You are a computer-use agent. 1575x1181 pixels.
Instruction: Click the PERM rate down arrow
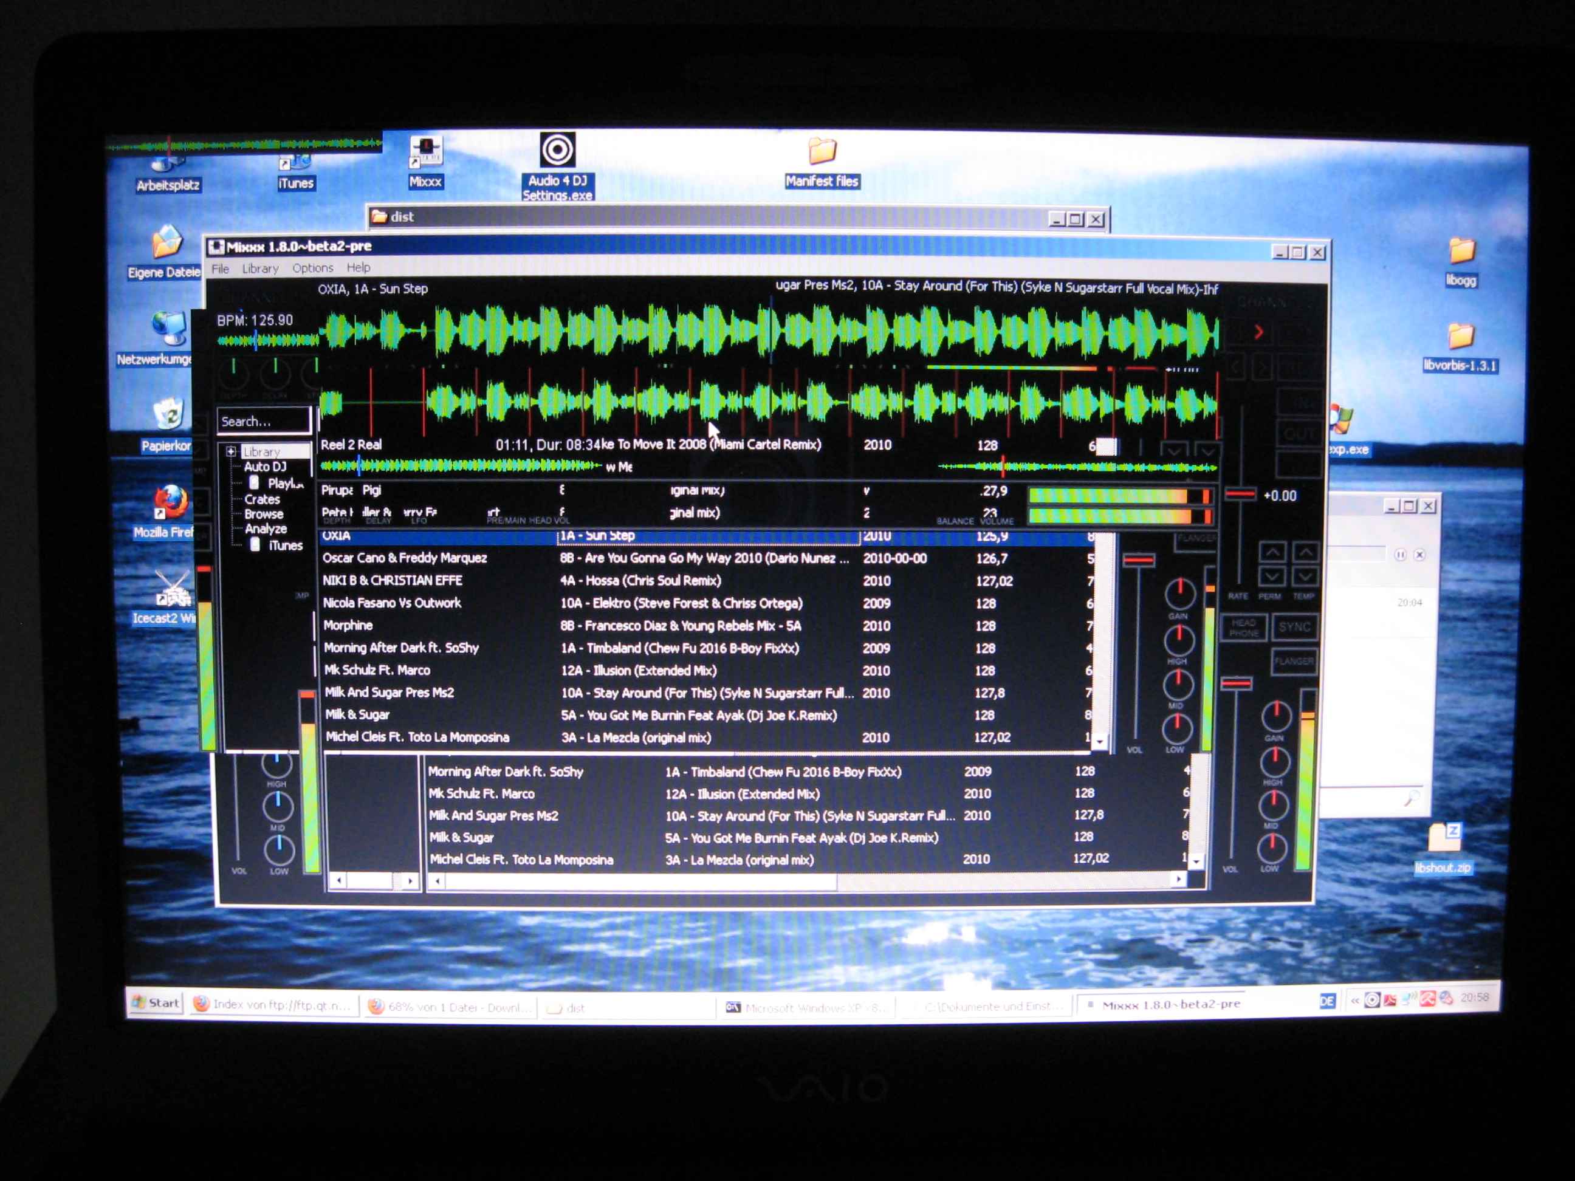coord(1272,576)
